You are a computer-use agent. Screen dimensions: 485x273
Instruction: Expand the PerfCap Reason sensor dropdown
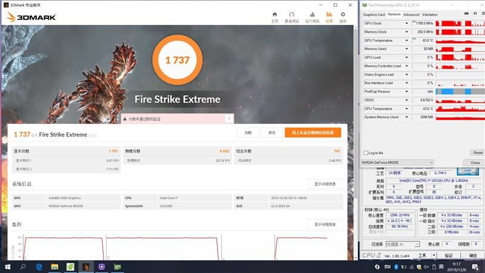407,92
